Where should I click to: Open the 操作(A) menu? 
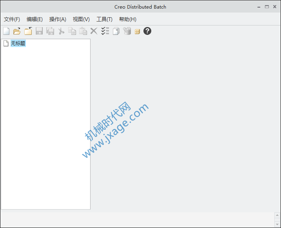tap(58, 19)
